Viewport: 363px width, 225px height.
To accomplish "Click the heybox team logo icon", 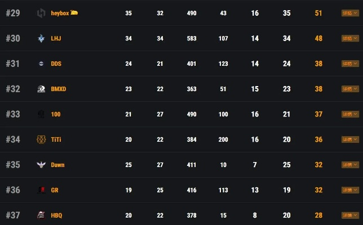I will coord(41,13).
